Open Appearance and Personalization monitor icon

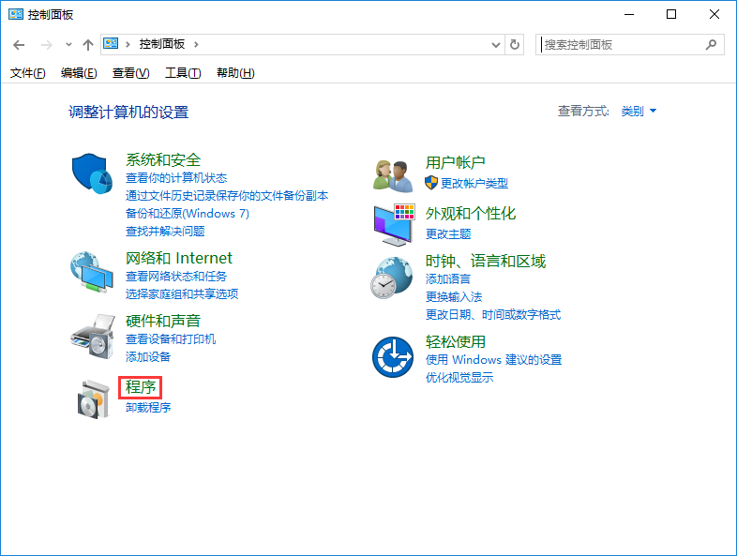click(393, 224)
